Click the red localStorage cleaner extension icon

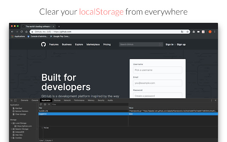point(203,32)
